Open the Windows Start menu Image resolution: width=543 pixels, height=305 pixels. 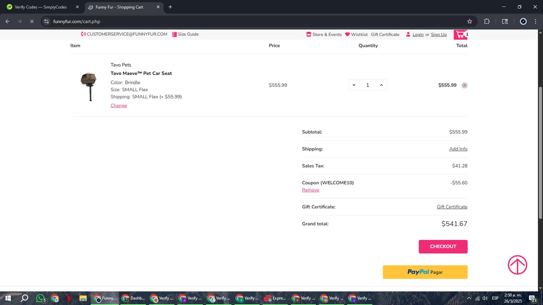(x=8, y=298)
